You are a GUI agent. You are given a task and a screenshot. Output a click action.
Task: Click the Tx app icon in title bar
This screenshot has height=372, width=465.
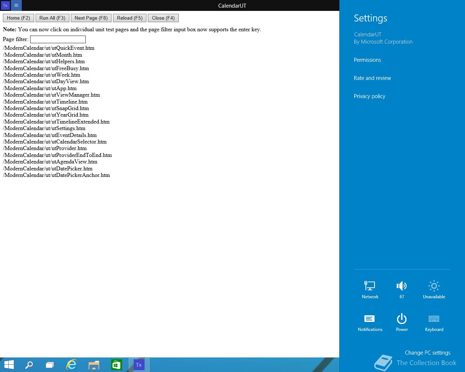pos(5,5)
